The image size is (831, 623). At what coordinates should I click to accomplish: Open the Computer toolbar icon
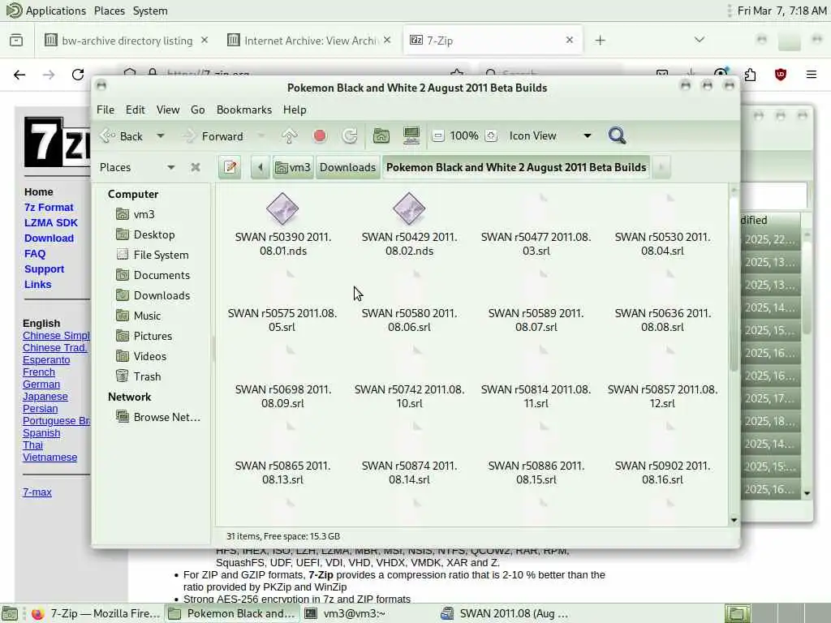(x=411, y=136)
